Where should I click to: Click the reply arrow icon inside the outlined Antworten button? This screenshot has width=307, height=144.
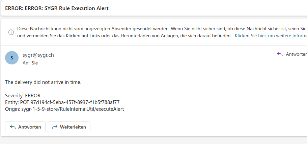click(x=13, y=127)
